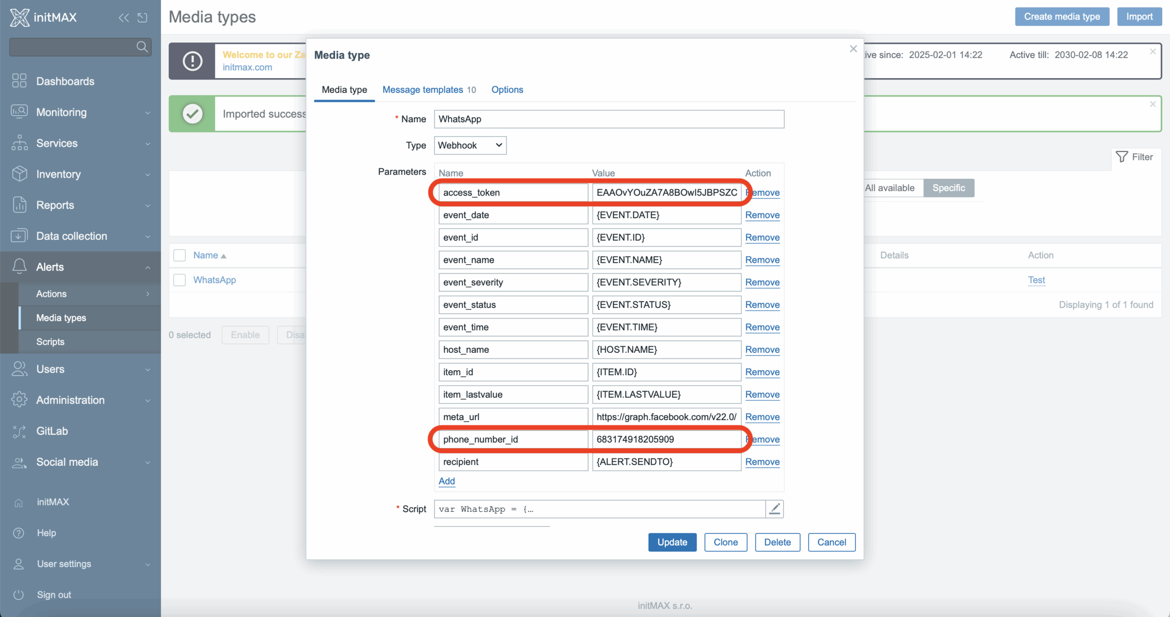The width and height of the screenshot is (1170, 617).
Task: Click the Reports sidebar icon
Action: tap(19, 205)
